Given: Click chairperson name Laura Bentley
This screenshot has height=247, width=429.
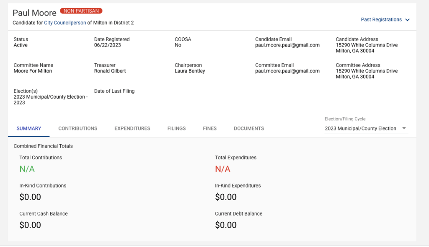Looking at the screenshot, I should [x=190, y=71].
